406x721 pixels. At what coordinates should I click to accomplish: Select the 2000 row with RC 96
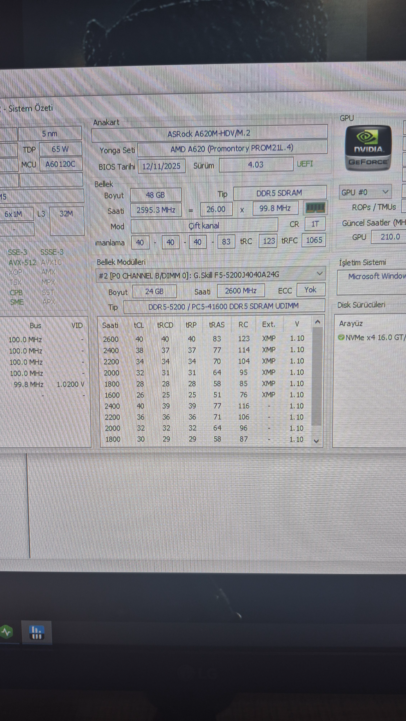pyautogui.click(x=206, y=428)
